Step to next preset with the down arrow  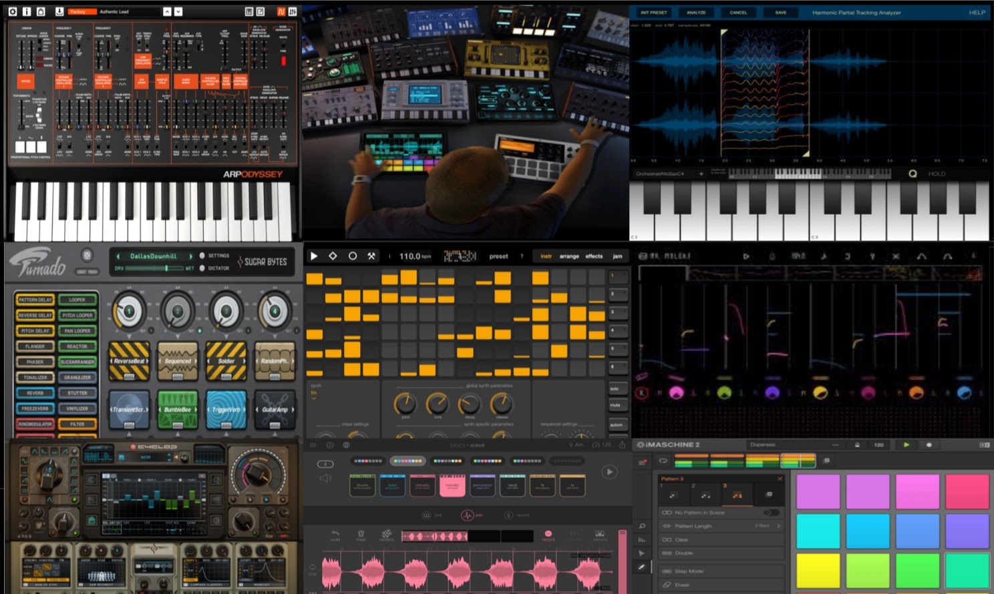178,11
